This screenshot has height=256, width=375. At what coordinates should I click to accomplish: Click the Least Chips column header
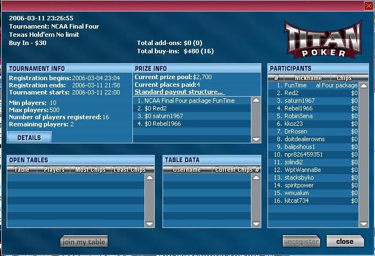click(x=130, y=170)
